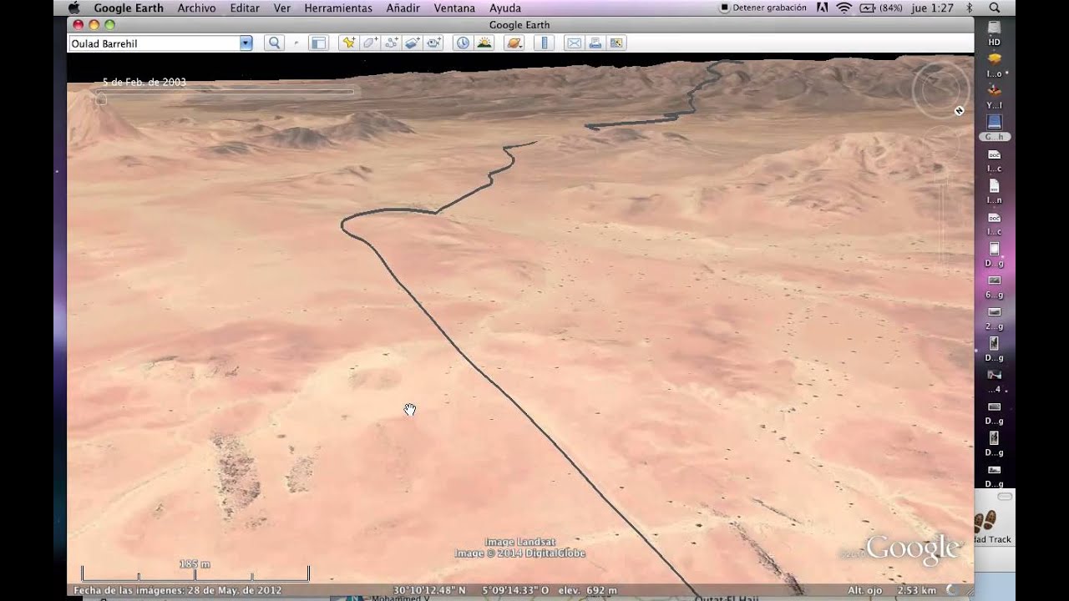Check the battery status indicator
The image size is (1069, 601).
pos(880,8)
